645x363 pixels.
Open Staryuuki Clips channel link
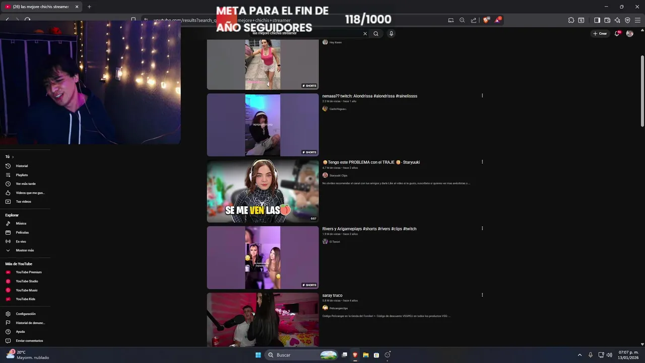tap(338, 175)
